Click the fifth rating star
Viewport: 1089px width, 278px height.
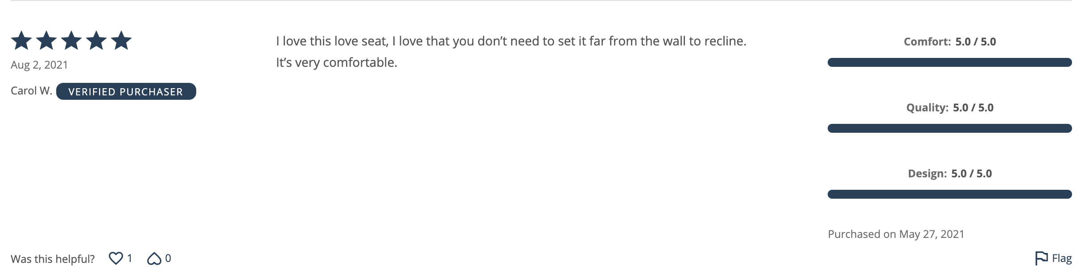[121, 41]
